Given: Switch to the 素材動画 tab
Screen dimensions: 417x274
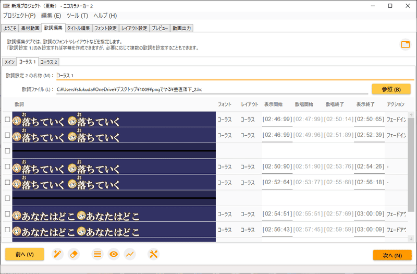Looking at the screenshot, I should pos(30,28).
